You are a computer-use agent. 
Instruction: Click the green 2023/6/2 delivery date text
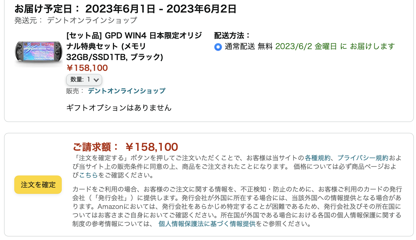[x=335, y=46]
